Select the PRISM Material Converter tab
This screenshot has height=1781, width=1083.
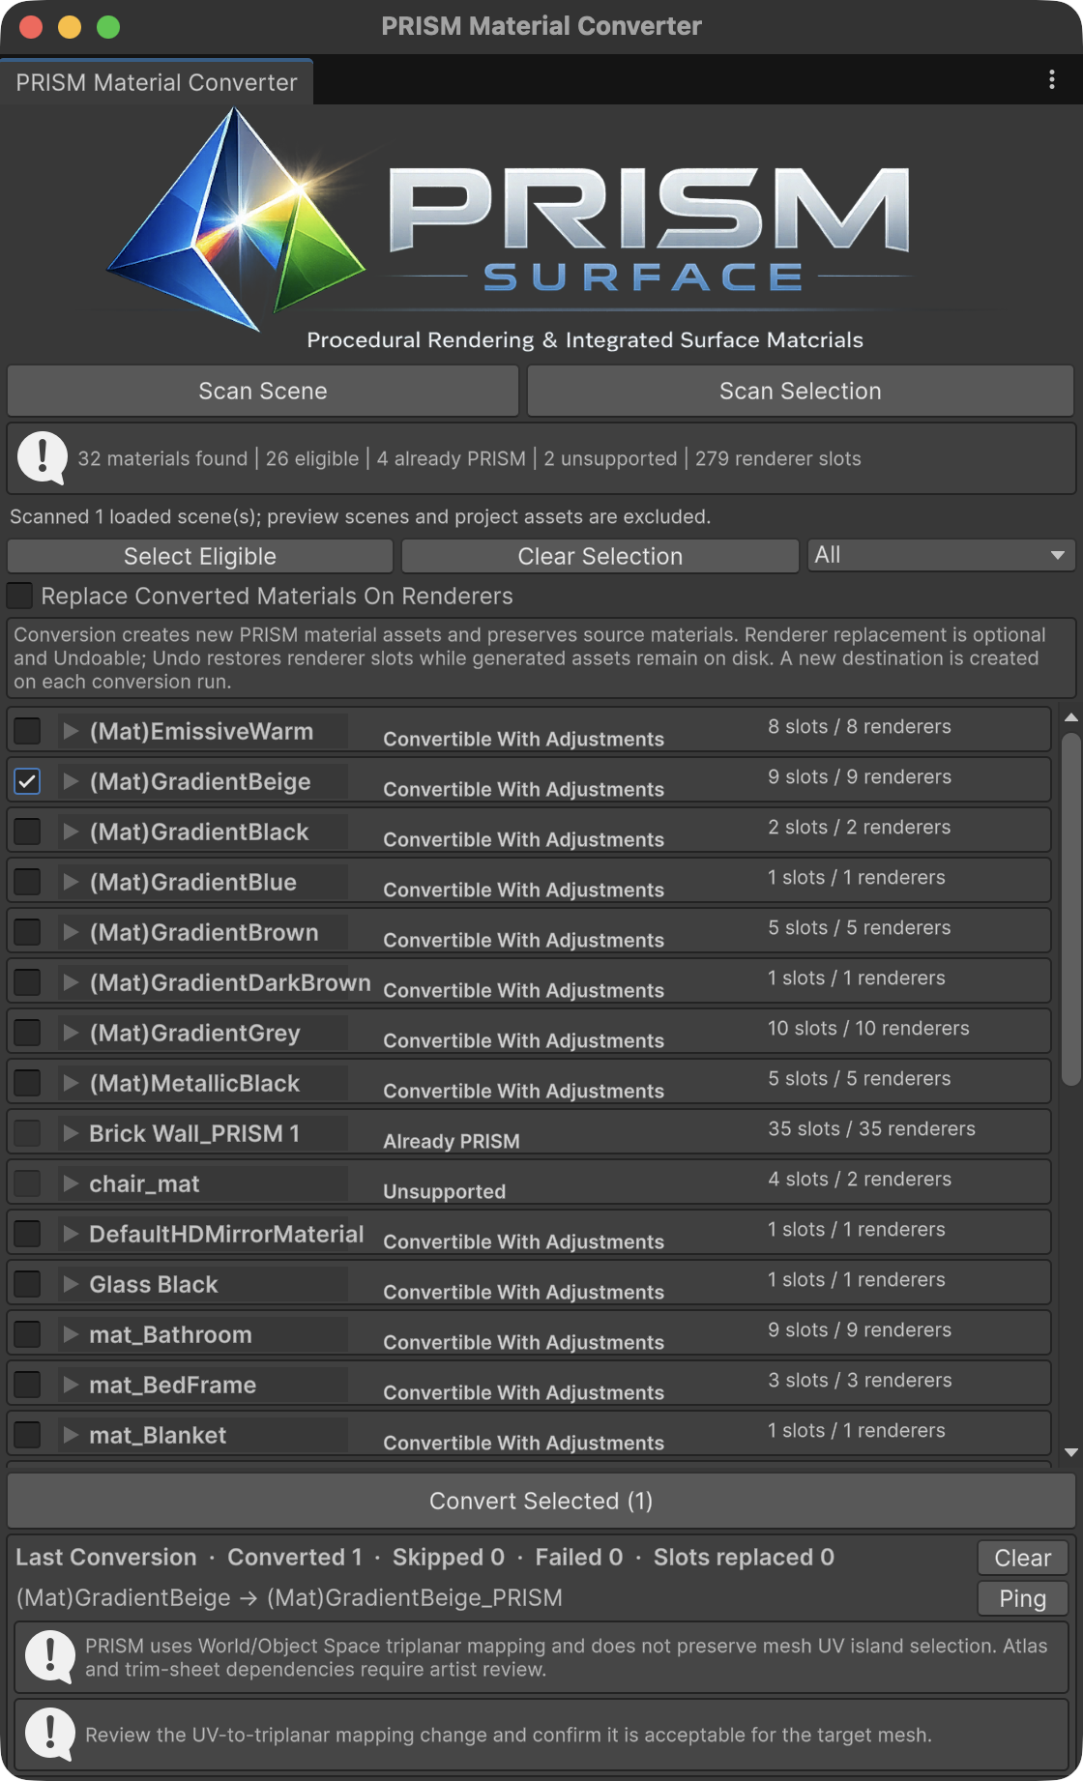pyautogui.click(x=157, y=82)
